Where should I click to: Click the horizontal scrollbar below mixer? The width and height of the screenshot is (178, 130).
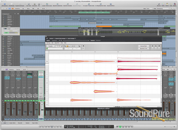click(x=71, y=121)
